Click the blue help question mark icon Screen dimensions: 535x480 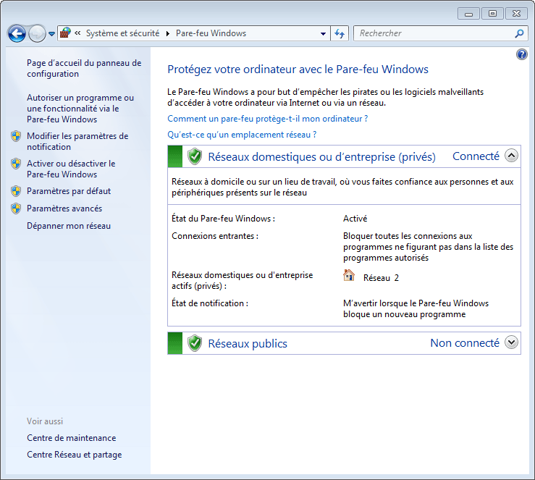point(522,55)
